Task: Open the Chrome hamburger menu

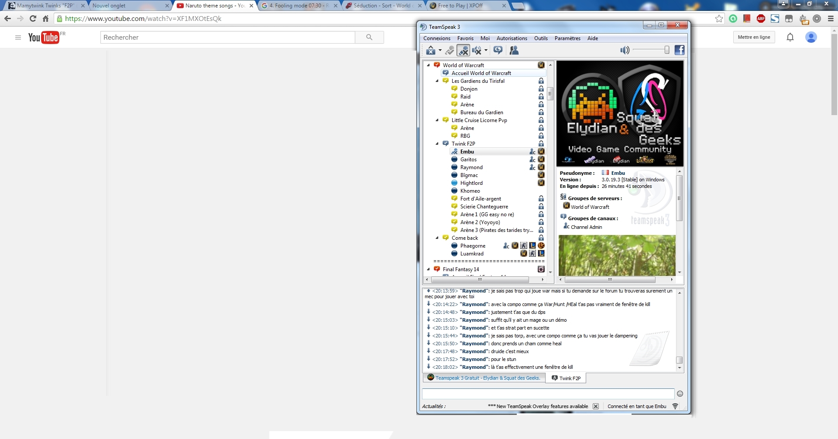Action: pyautogui.click(x=831, y=19)
